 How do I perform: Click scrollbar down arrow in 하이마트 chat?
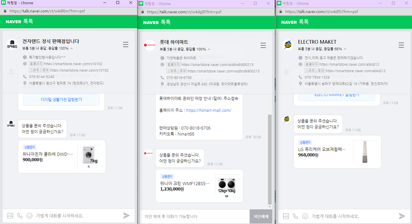click(x=270, y=207)
